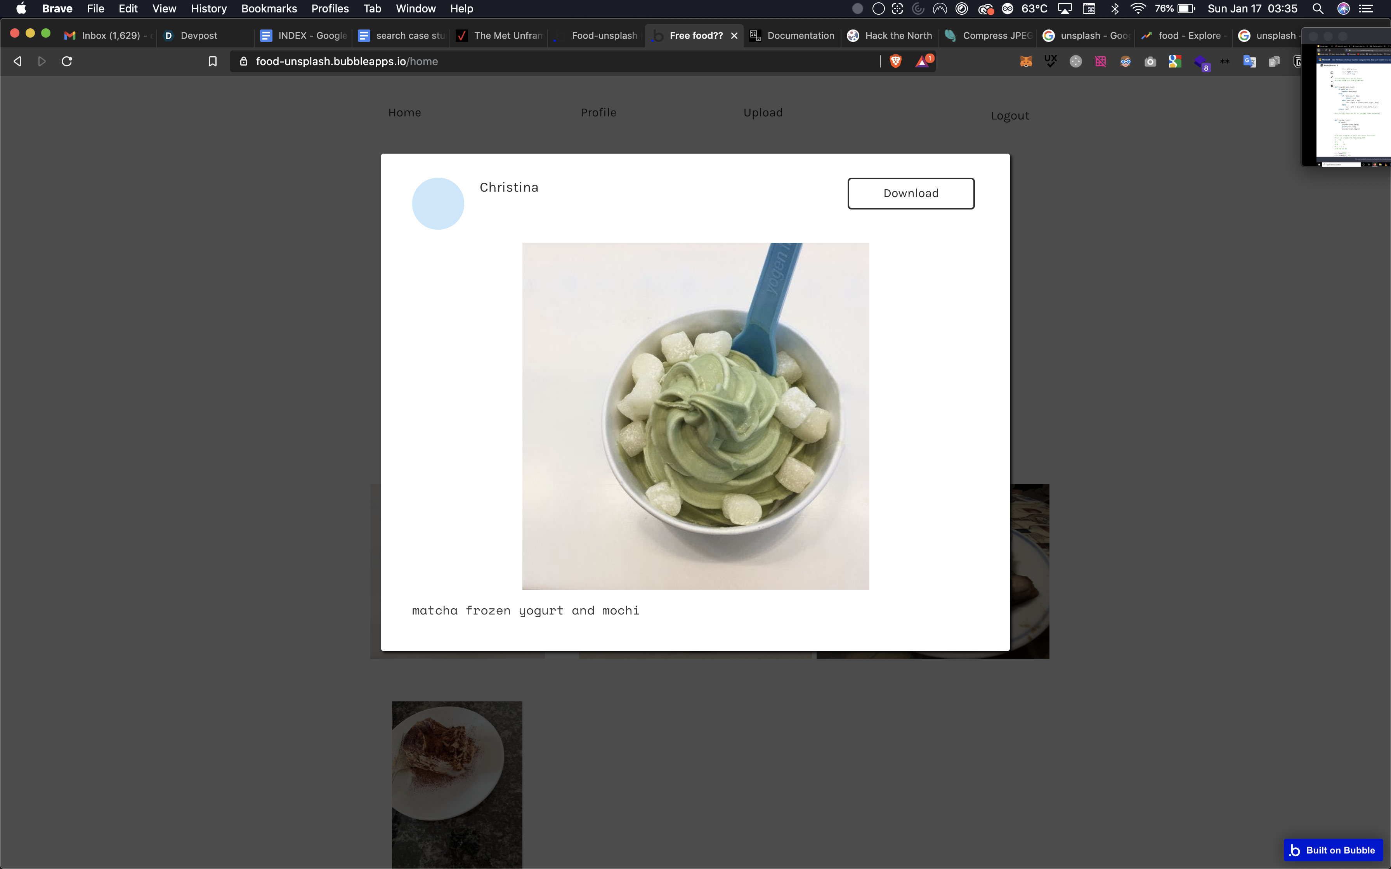This screenshot has width=1391, height=869.
Task: Go back using the back arrow
Action: tap(17, 62)
